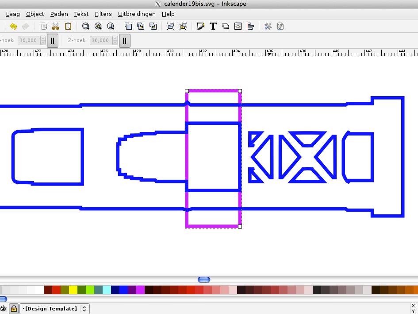Screen dimensions: 418x314
Task: Pick the bright blue palette swatch
Action: [x=123, y=290]
